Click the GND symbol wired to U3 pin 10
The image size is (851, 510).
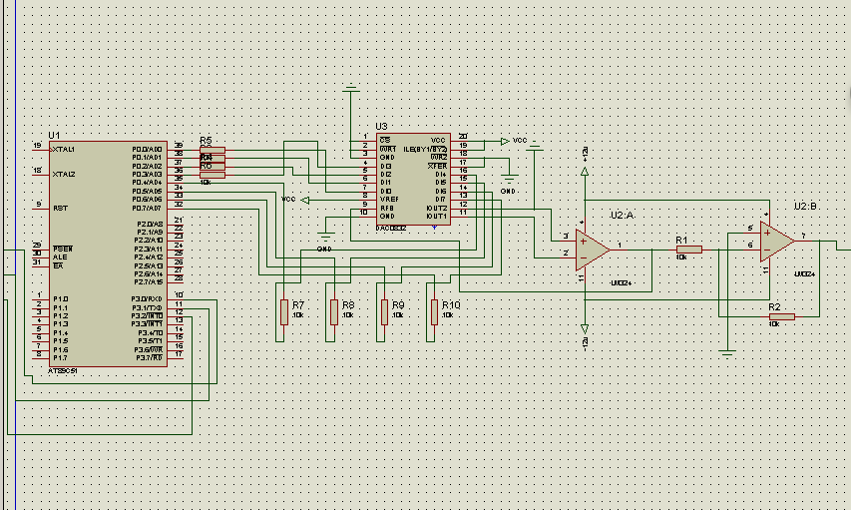(x=325, y=237)
